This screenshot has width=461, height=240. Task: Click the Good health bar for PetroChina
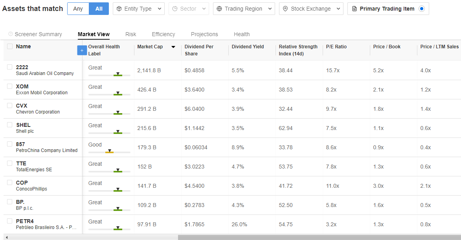point(109,152)
